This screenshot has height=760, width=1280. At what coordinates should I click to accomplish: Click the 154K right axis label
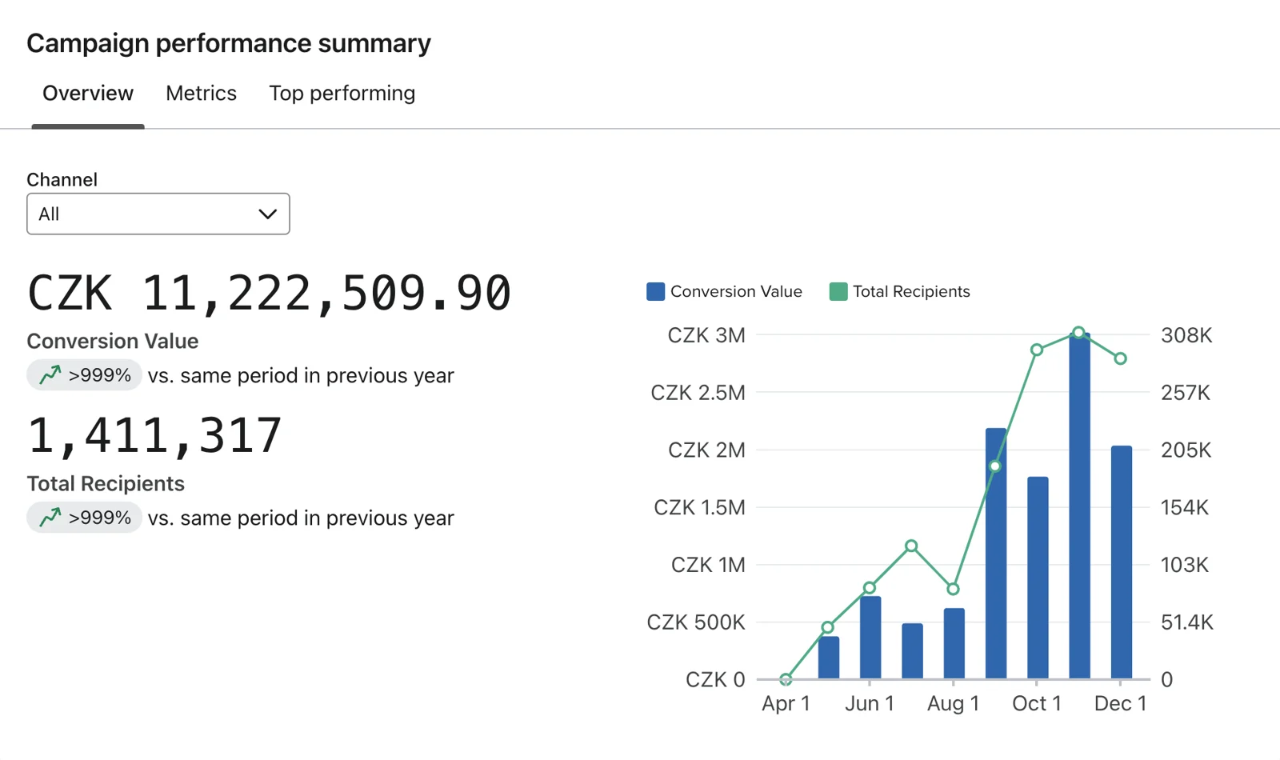[x=1185, y=507]
